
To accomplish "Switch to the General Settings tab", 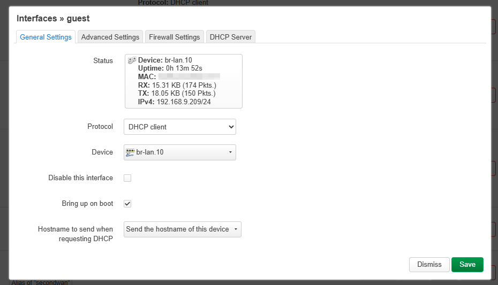I will [x=46, y=37].
